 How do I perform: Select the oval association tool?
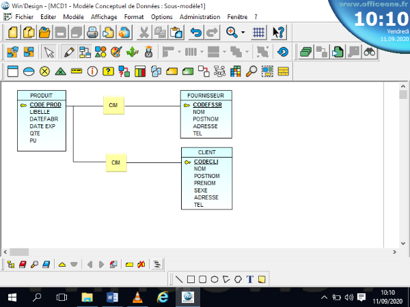pos(28,71)
